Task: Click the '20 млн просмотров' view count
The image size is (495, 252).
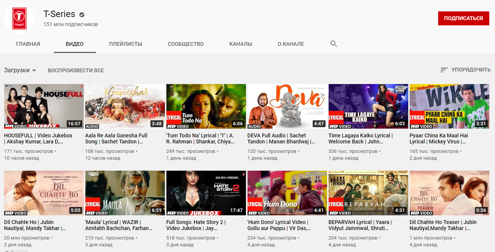Action: [27, 238]
